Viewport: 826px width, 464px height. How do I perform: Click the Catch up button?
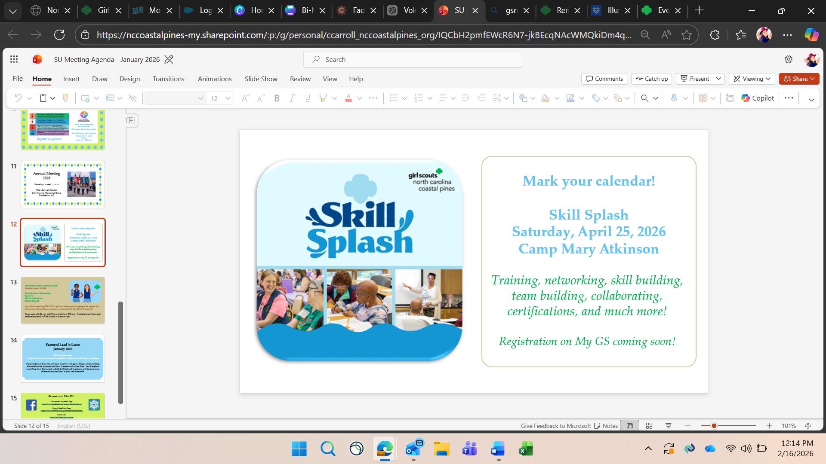tap(651, 79)
